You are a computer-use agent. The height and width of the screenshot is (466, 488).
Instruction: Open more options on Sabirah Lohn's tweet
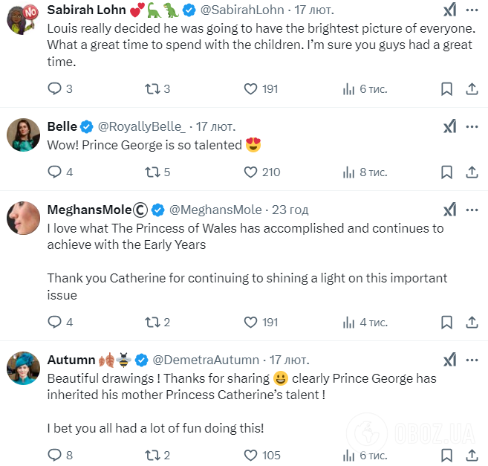click(x=471, y=10)
